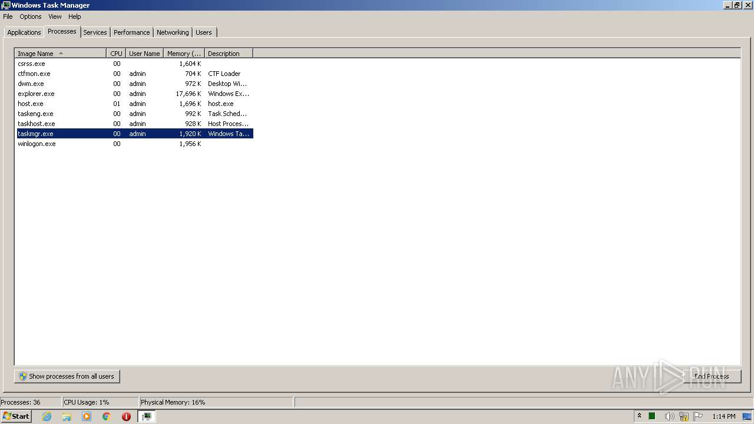The image size is (754, 424).
Task: Restore down the Task Manager window
Action: pyautogui.click(x=737, y=5)
